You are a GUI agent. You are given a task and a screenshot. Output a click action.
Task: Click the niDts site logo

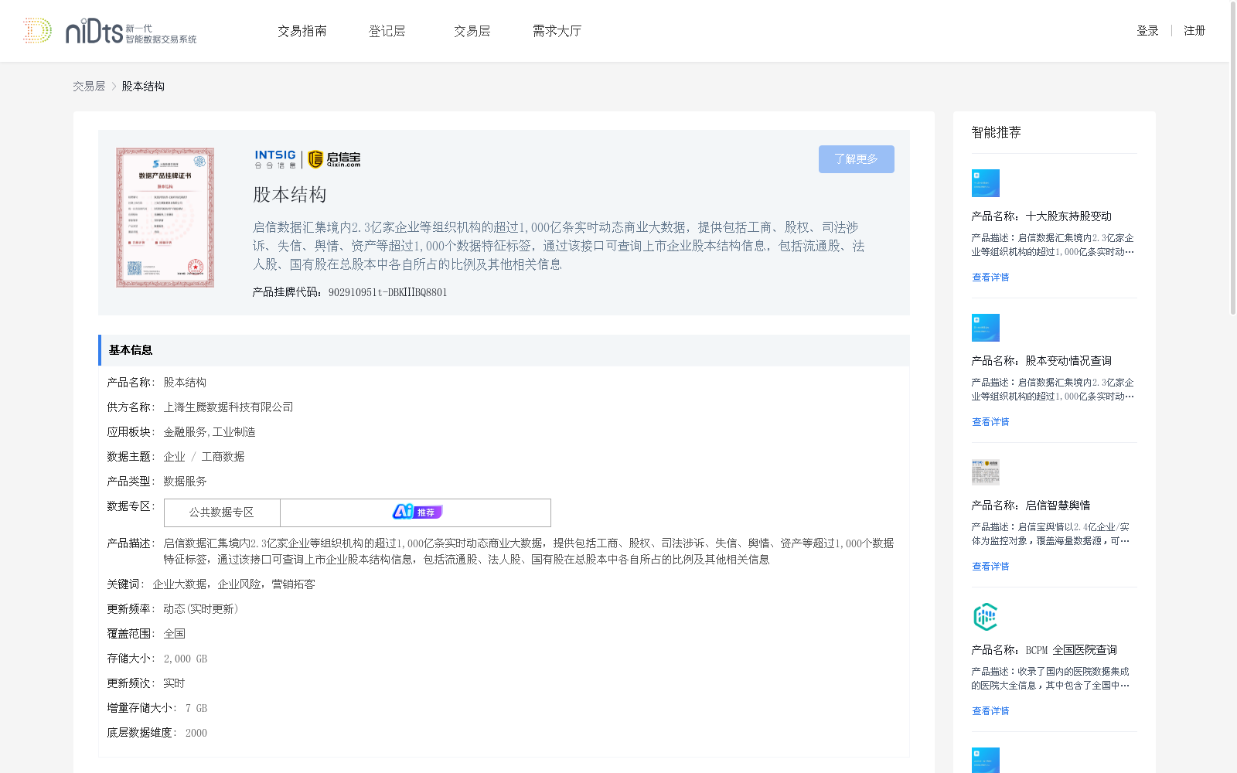pos(110,31)
